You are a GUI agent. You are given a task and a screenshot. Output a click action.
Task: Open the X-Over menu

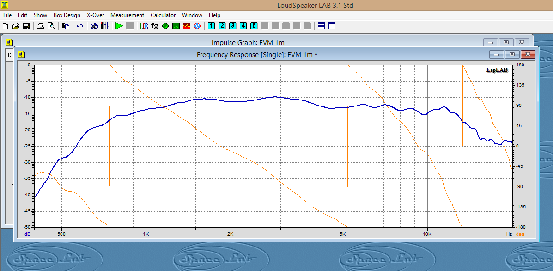[x=95, y=15]
